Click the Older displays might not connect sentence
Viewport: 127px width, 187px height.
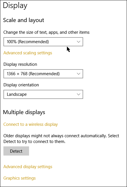(61, 136)
